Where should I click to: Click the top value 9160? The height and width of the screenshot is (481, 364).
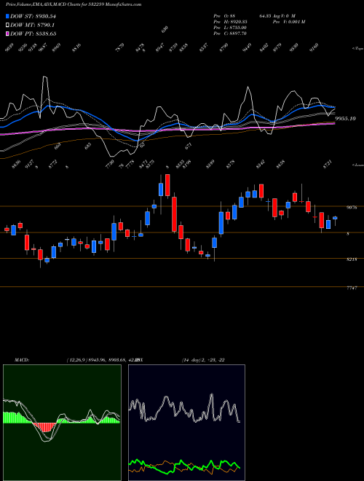pos(314,48)
